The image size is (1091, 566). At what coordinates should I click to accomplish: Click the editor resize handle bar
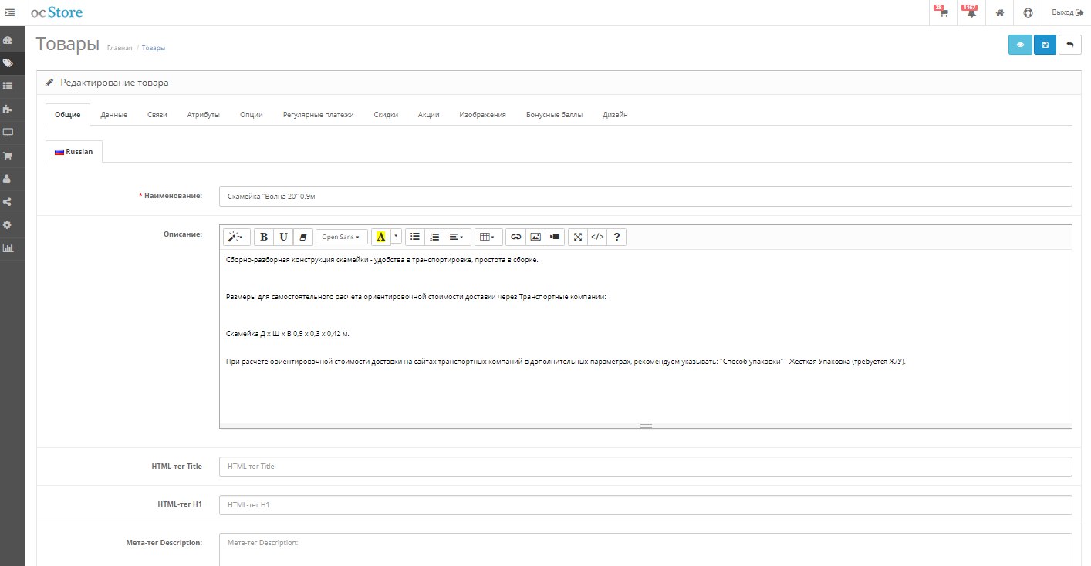tap(646, 426)
